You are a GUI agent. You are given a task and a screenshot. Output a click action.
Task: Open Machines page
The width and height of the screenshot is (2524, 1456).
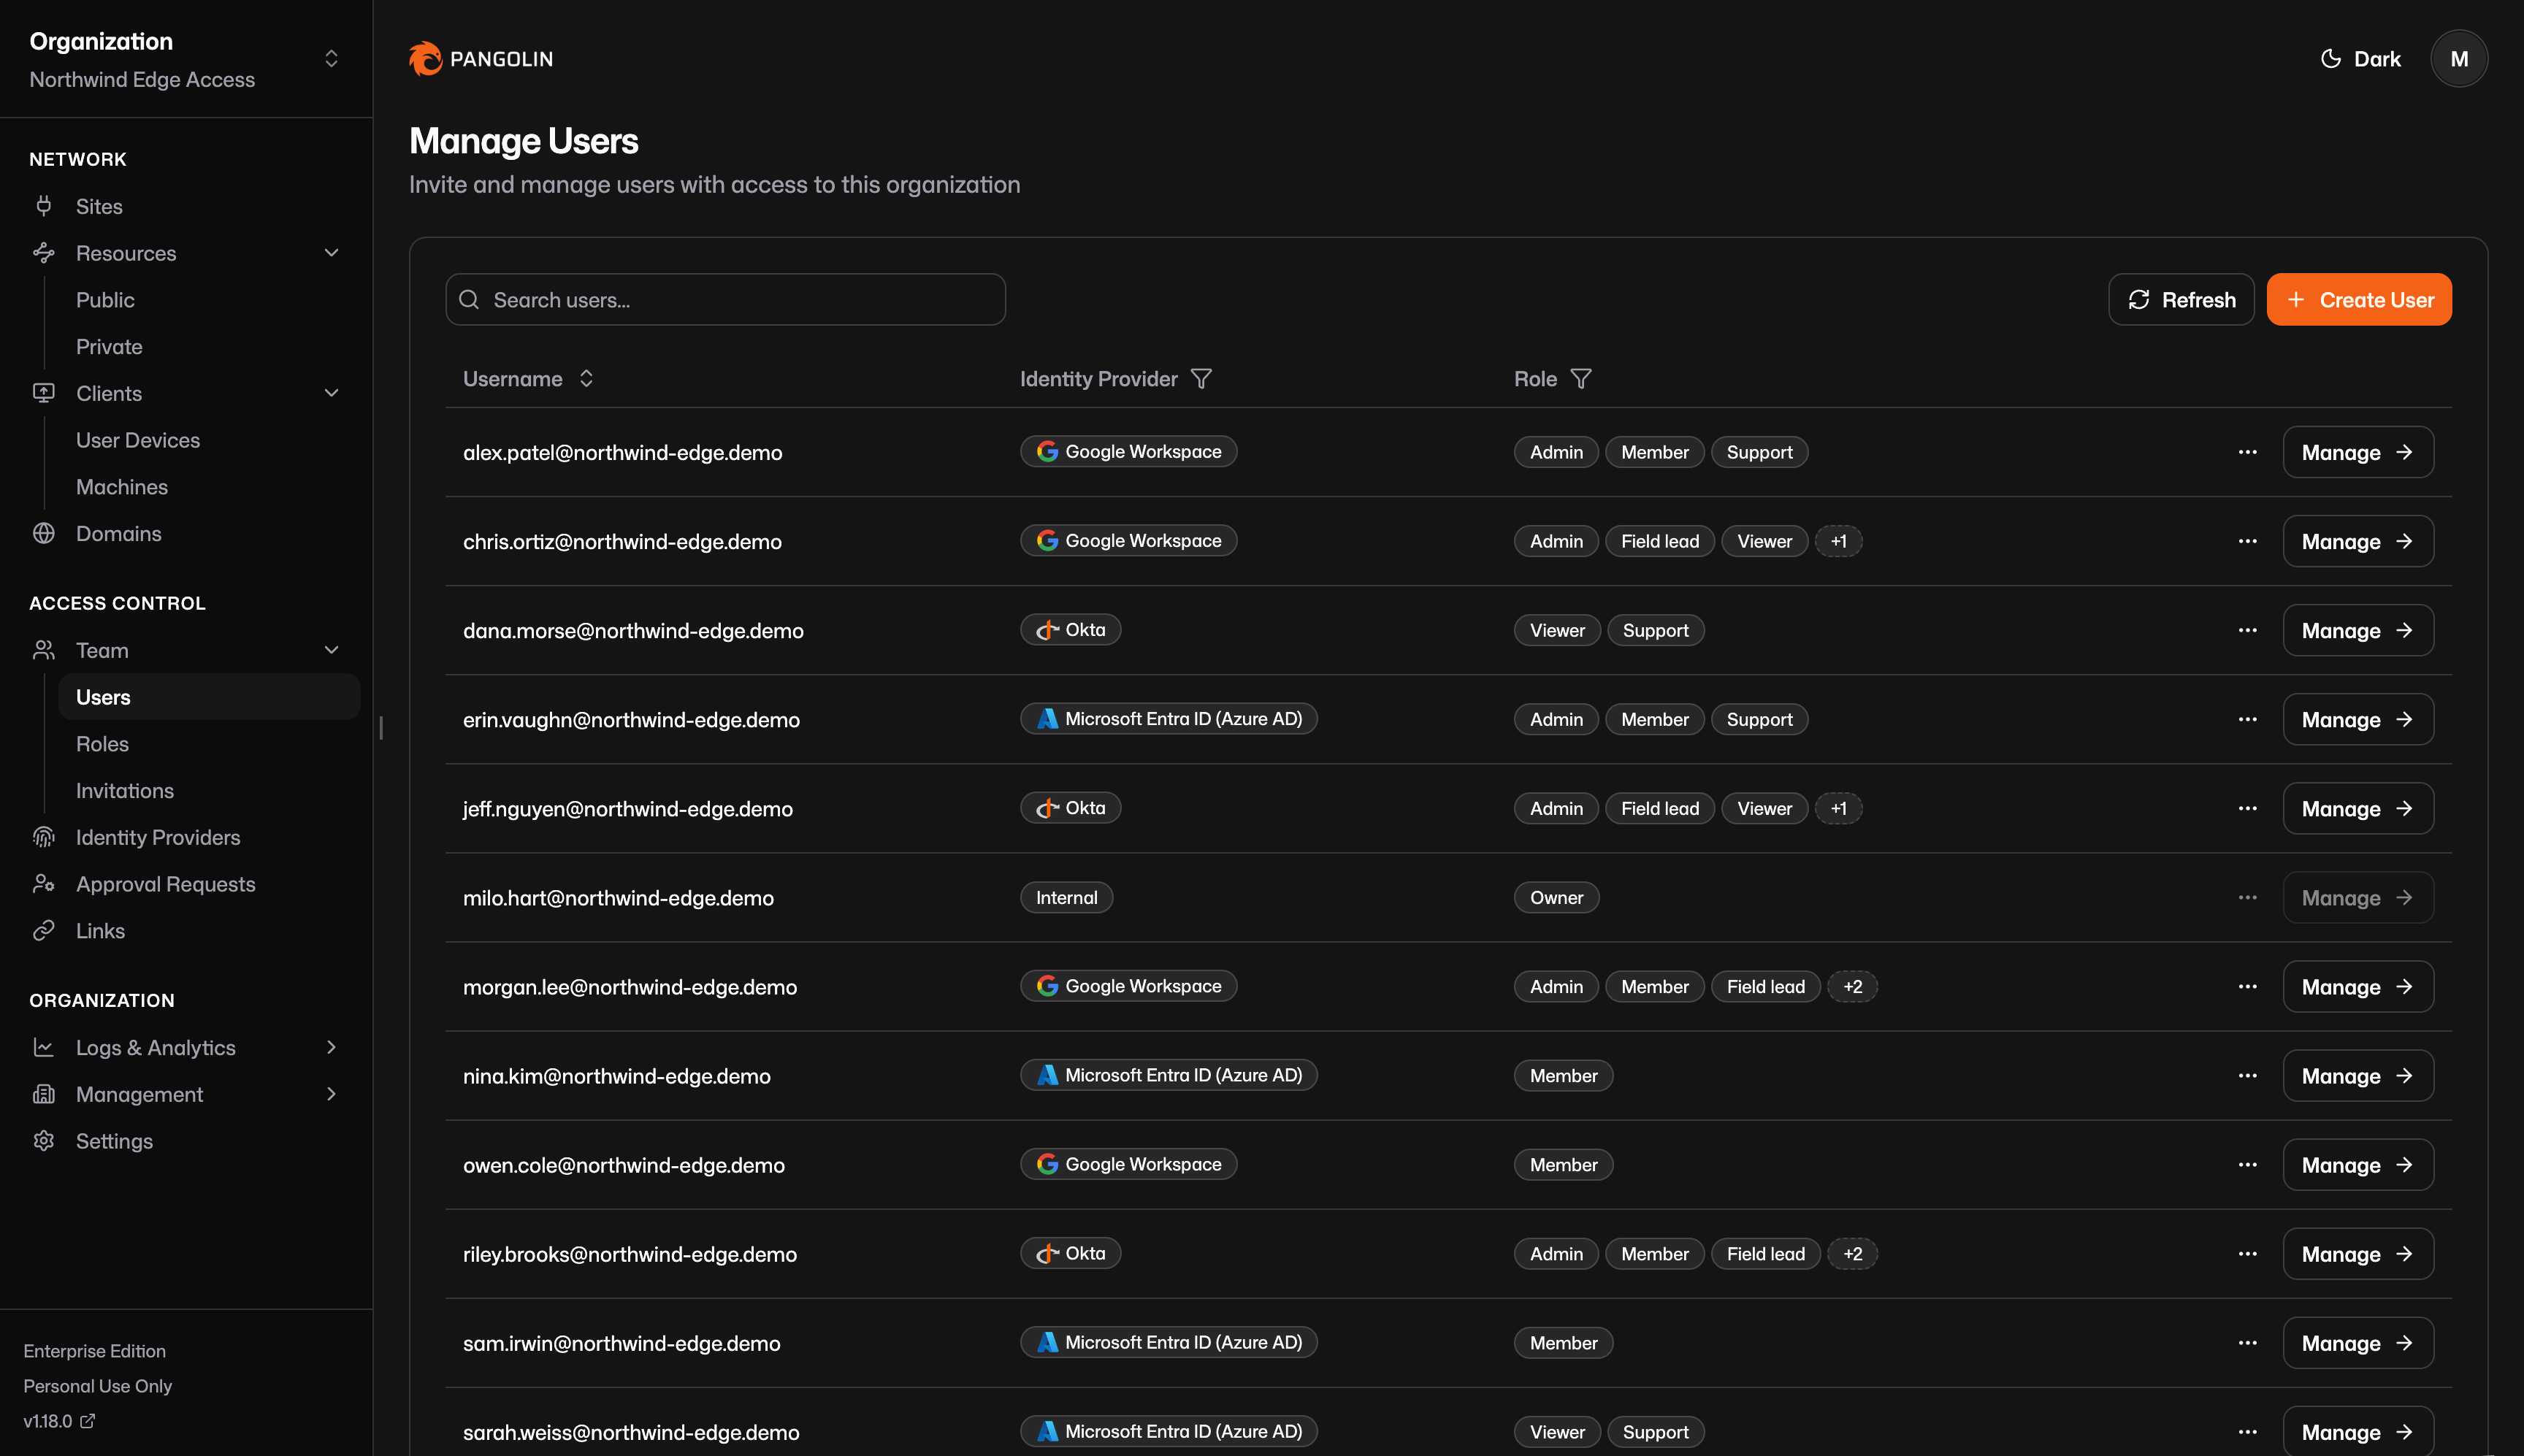pyautogui.click(x=122, y=487)
